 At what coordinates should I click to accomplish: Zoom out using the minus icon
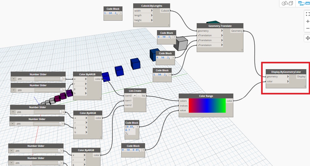(x=308, y=29)
